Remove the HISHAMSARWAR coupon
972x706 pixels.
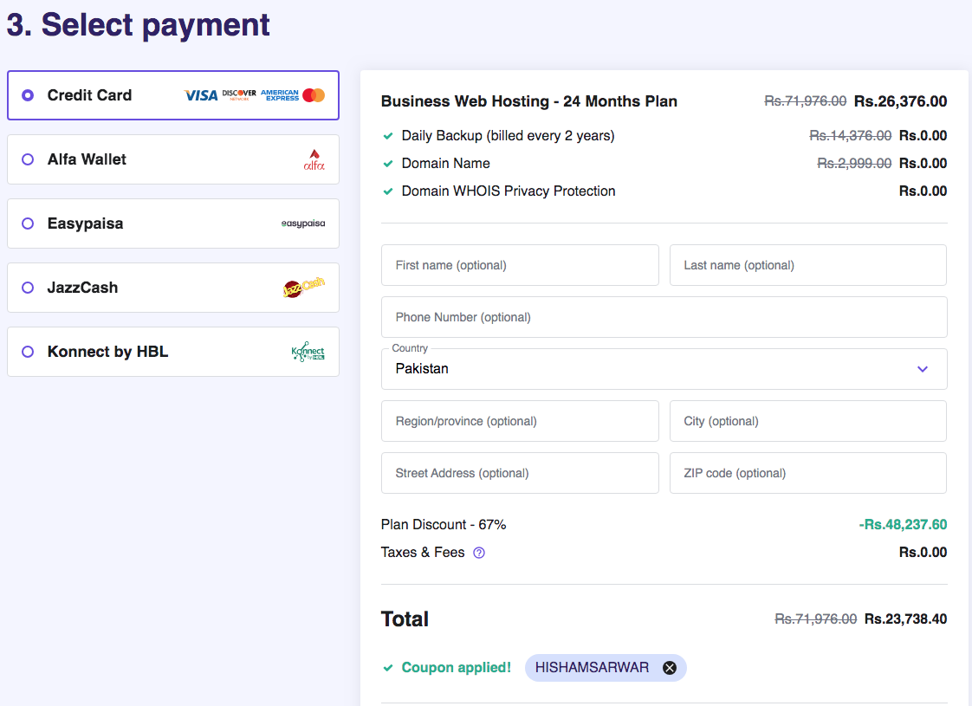tap(670, 668)
